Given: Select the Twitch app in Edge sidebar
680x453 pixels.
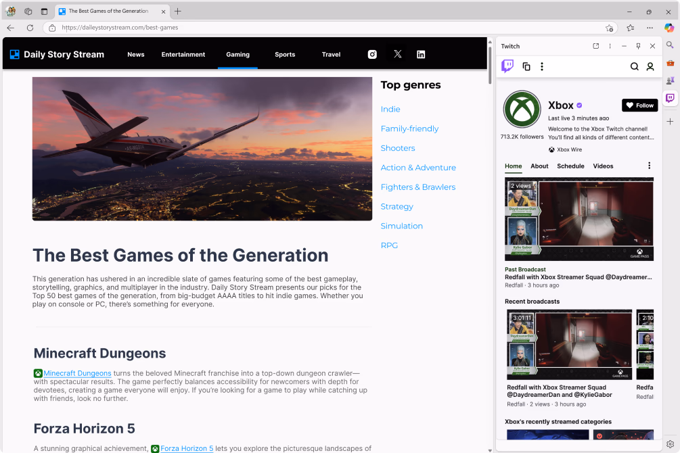Looking at the screenshot, I should pos(670,98).
